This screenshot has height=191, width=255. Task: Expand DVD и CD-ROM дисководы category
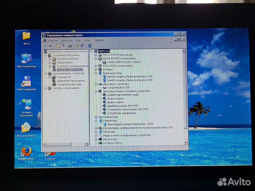click(x=96, y=55)
